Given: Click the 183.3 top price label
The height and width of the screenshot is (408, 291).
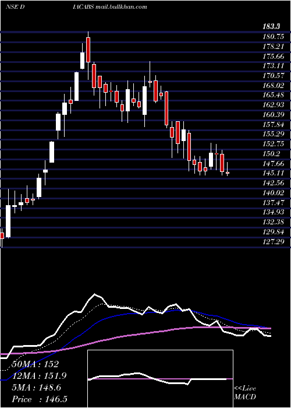Looking at the screenshot, I should click(271, 26).
